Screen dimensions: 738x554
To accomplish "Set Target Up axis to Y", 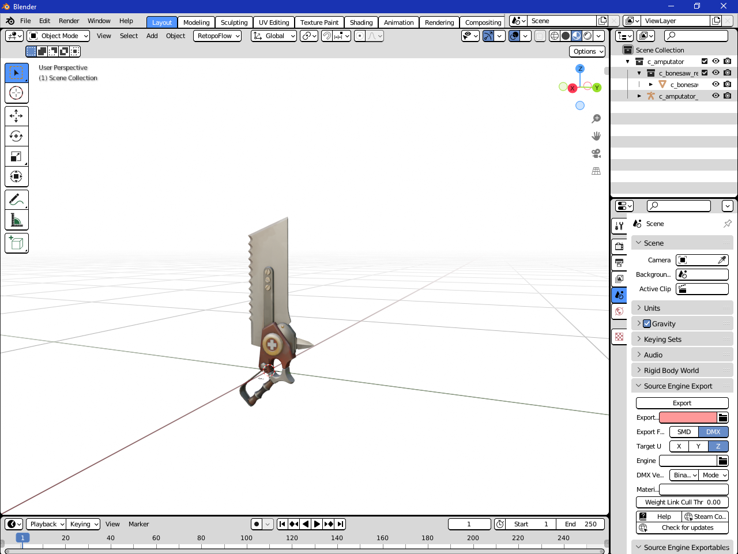I will click(x=698, y=446).
